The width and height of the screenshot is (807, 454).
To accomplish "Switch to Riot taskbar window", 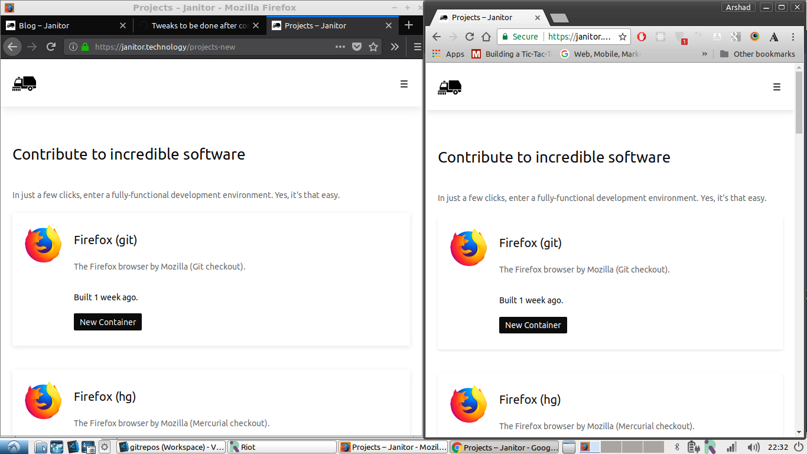I will tap(282, 447).
